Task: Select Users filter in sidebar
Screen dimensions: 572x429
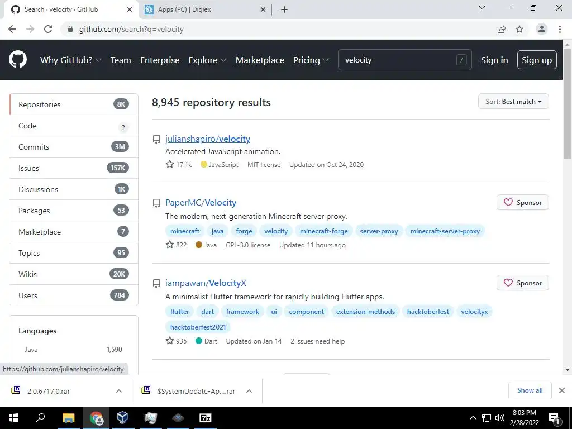Action: coord(74,295)
